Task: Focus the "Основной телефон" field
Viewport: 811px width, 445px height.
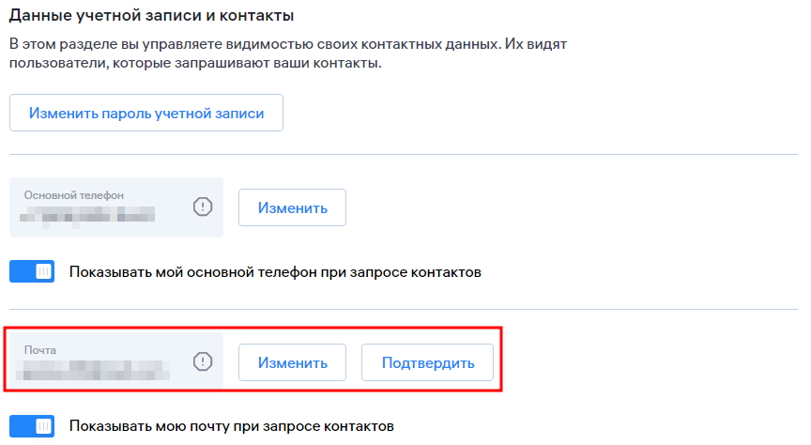Action: click(x=103, y=207)
